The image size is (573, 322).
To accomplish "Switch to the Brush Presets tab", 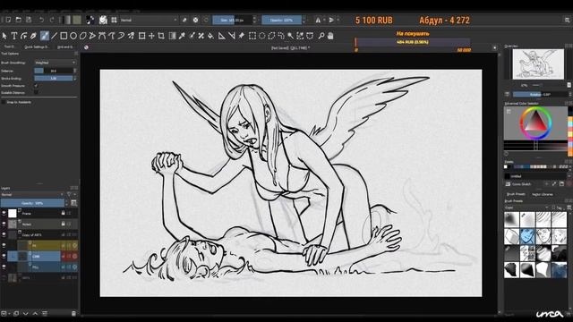I will pyautogui.click(x=516, y=194).
